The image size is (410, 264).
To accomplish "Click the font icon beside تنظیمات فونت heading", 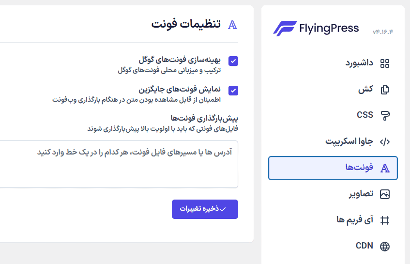I will pos(232,25).
